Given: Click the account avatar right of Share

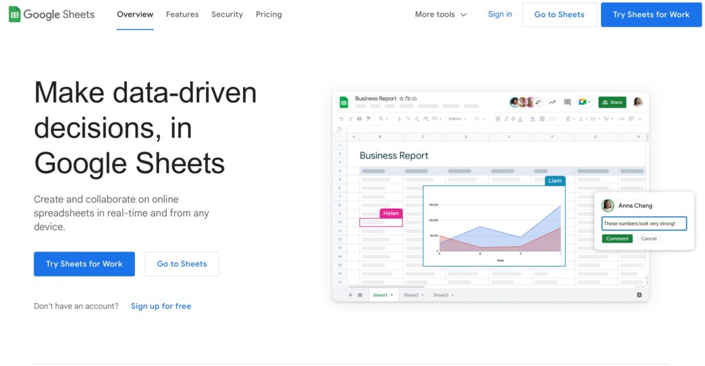Looking at the screenshot, I should (638, 102).
